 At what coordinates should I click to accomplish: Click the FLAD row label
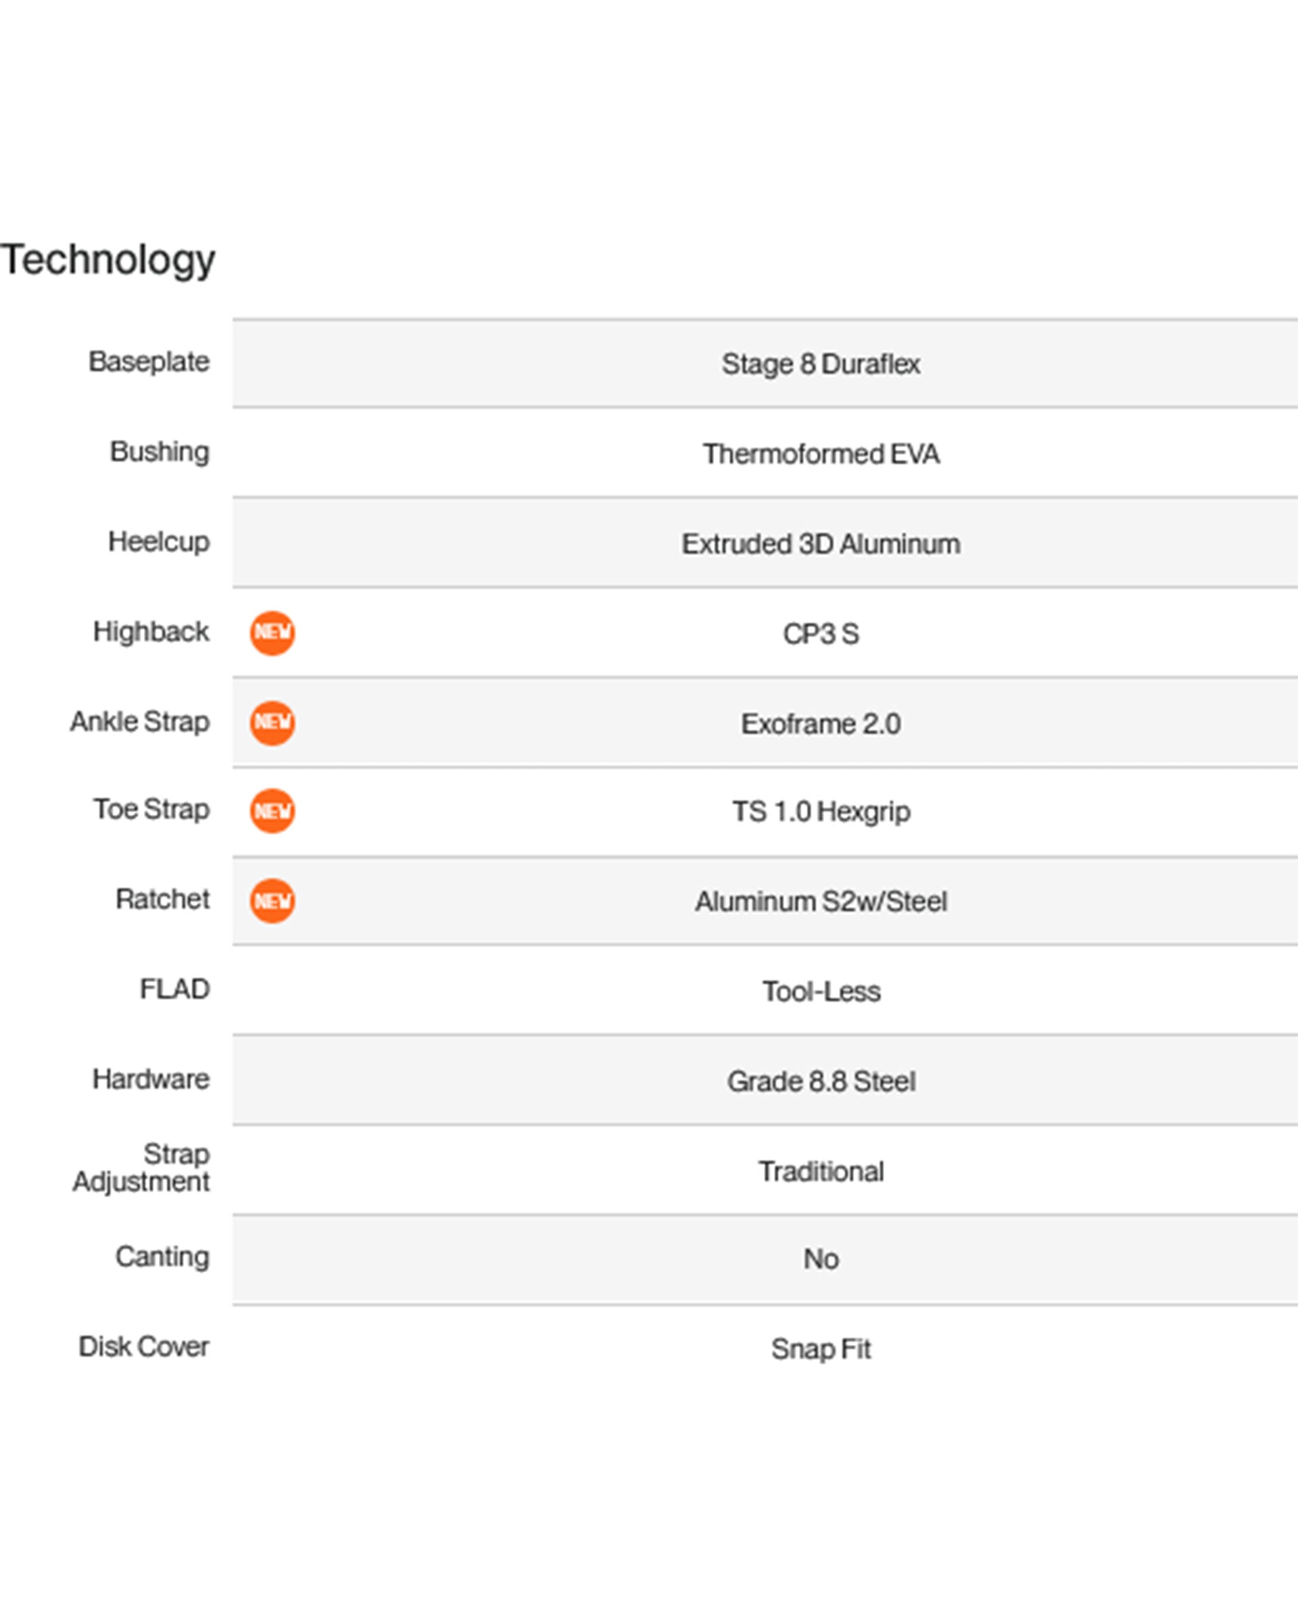click(x=174, y=989)
